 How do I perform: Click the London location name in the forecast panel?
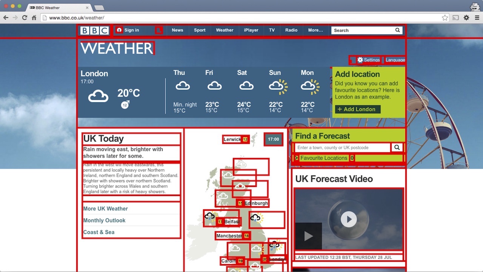coord(94,74)
